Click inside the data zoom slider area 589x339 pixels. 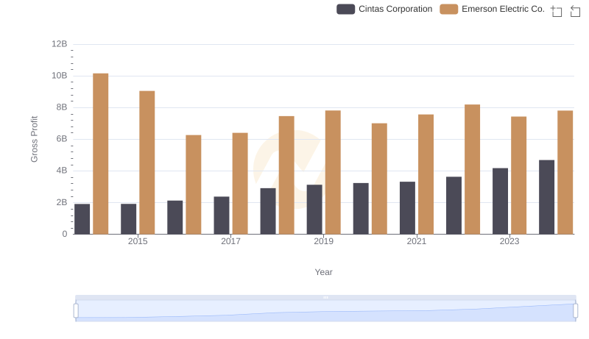pyautogui.click(x=325, y=311)
